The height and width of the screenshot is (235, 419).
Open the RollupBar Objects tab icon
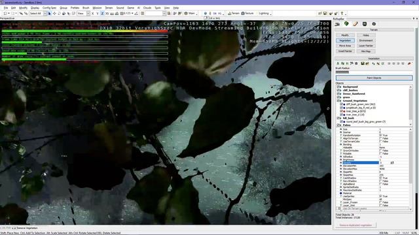pos(338,24)
